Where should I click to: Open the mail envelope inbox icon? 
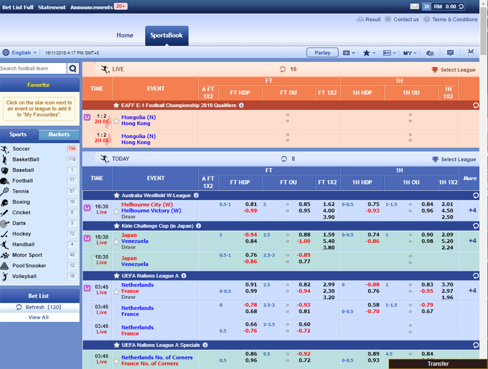tap(414, 6)
